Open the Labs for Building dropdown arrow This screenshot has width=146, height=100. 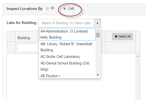click(98, 23)
